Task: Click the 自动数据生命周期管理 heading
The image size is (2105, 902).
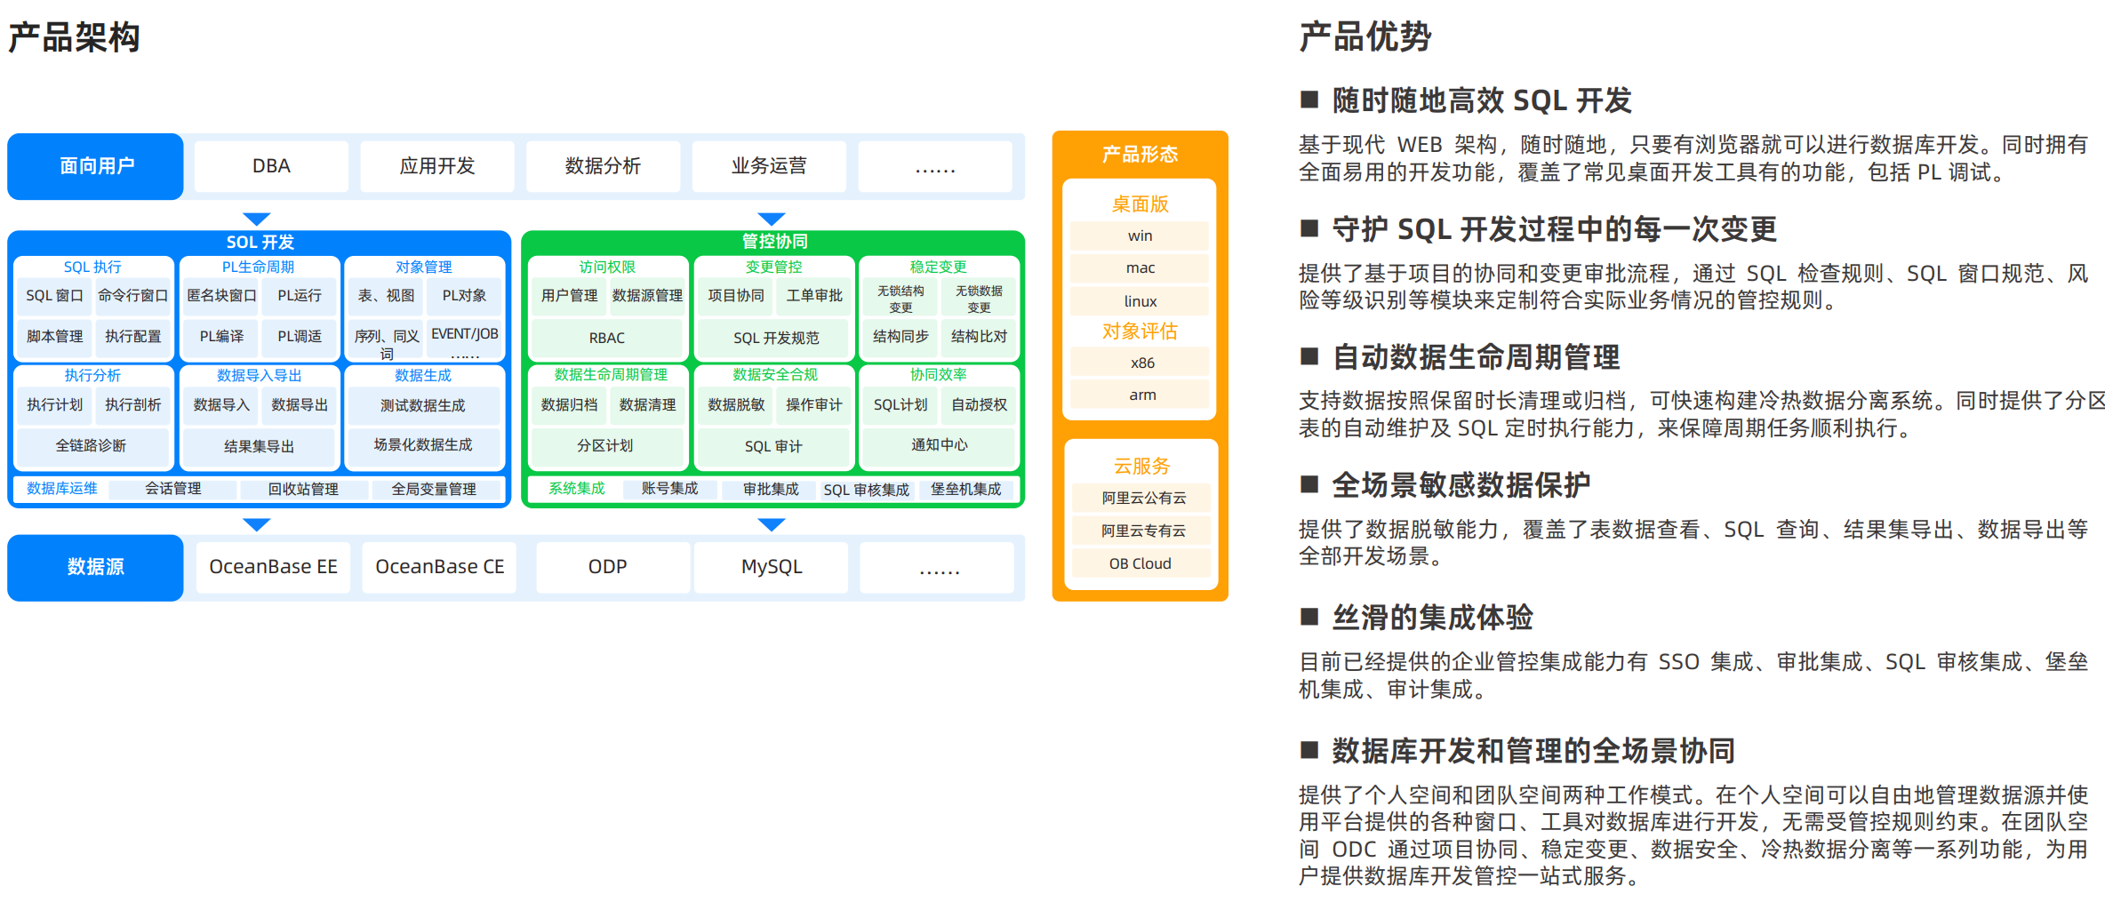Action: pyautogui.click(x=1477, y=357)
